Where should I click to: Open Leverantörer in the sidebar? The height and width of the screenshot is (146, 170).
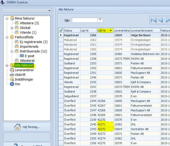point(24,70)
